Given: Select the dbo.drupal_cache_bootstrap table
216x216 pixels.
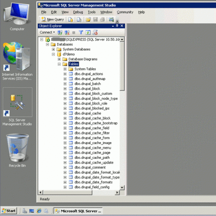Looking at the screenshot, I should 96,123.
